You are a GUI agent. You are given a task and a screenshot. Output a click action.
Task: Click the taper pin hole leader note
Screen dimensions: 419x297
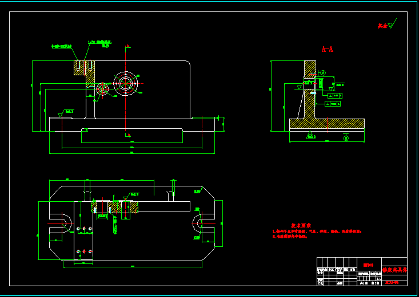(99, 43)
